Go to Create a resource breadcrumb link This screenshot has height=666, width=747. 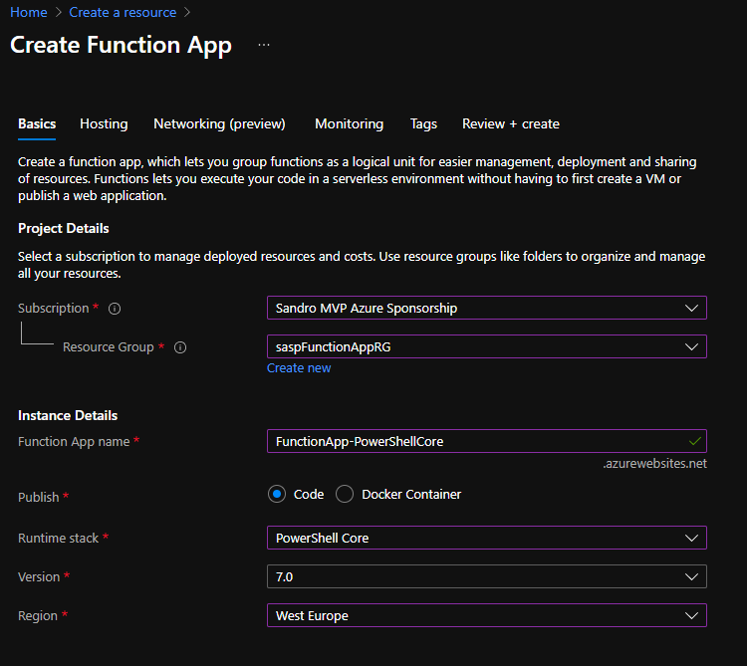(x=123, y=13)
